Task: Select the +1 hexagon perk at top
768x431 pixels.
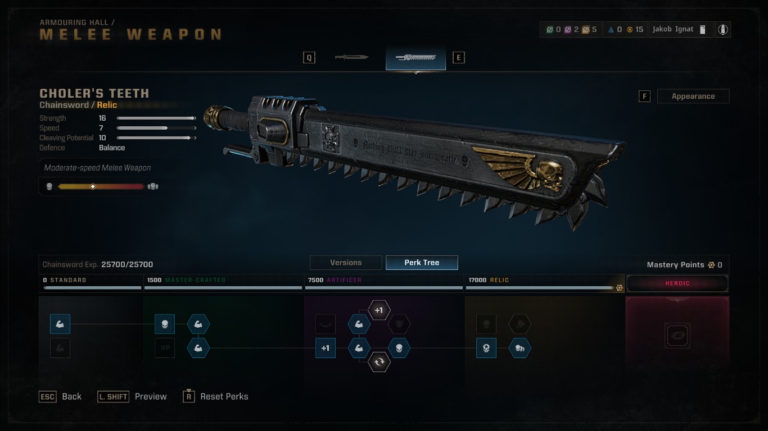Action: [379, 310]
